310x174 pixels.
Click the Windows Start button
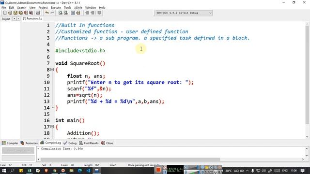click(x=4, y=171)
